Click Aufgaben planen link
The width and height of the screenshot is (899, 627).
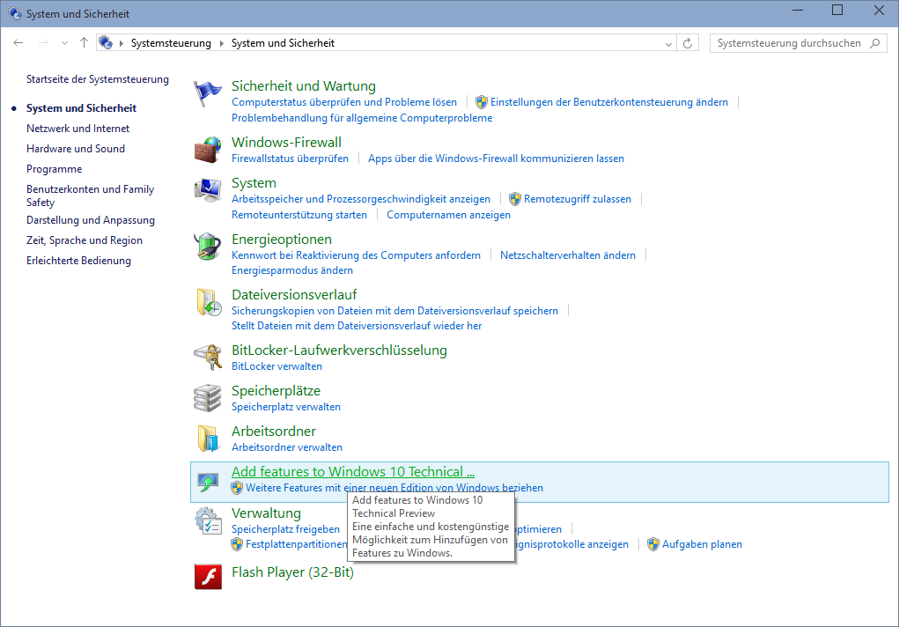tap(702, 544)
